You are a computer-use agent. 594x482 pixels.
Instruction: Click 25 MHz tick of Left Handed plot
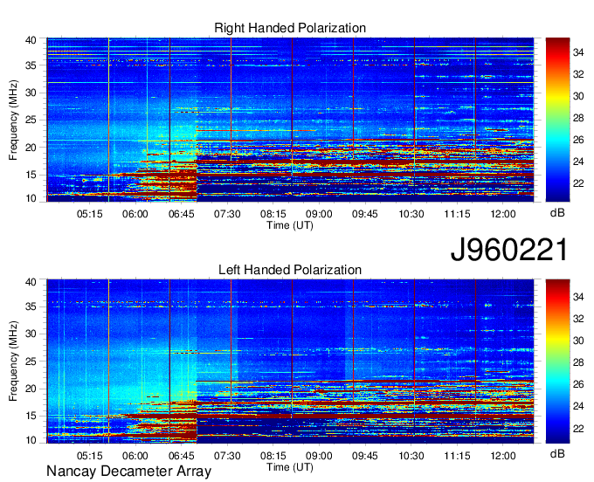tap(31, 361)
